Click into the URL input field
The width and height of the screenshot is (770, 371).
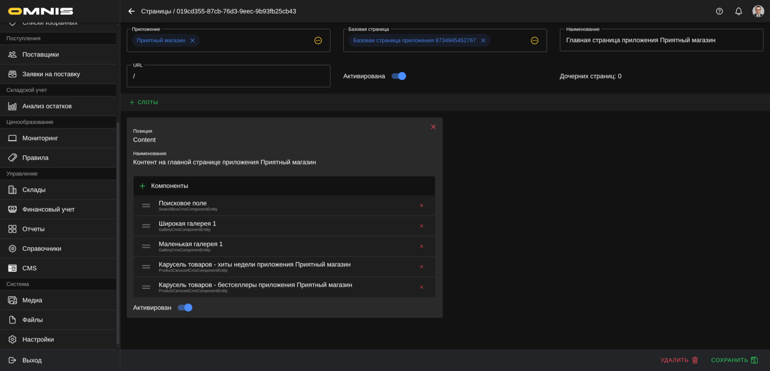pyautogui.click(x=228, y=76)
